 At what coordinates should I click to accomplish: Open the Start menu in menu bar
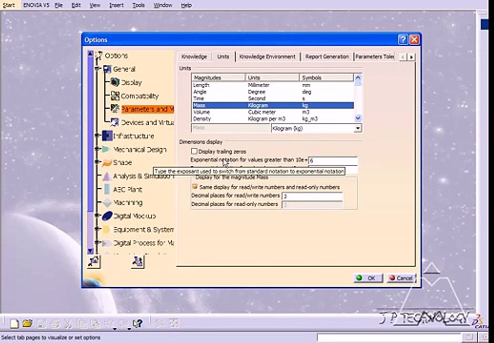click(9, 5)
